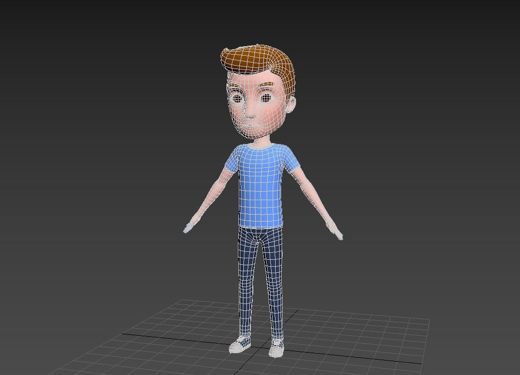Click the character's mouth
Image resolution: width=520 pixels, height=375 pixels.
(250, 126)
